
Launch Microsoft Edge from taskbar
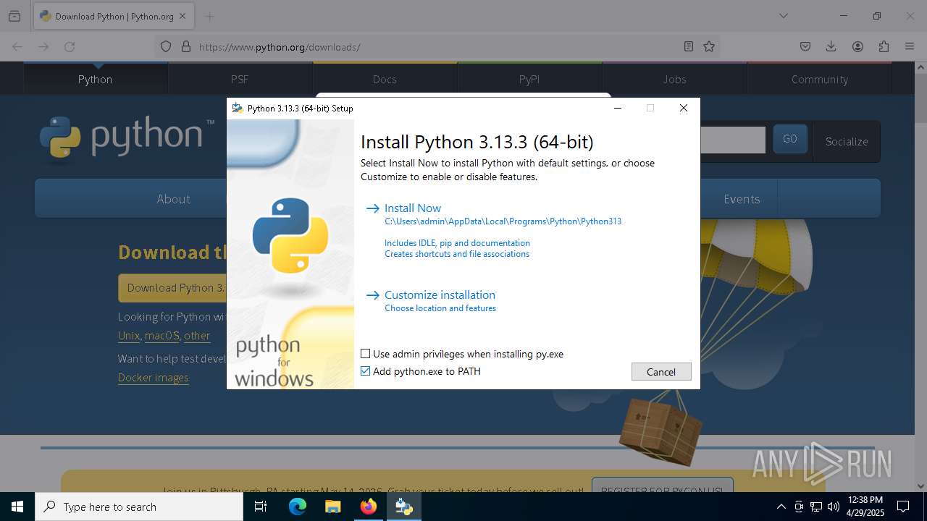click(298, 507)
